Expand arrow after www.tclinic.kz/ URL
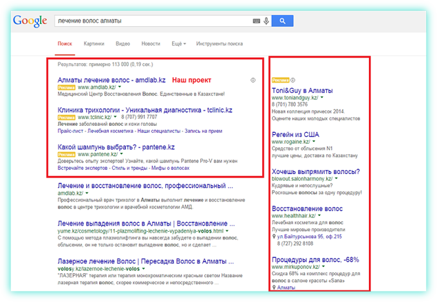Screen dimensions: 437x302 tap(115, 117)
